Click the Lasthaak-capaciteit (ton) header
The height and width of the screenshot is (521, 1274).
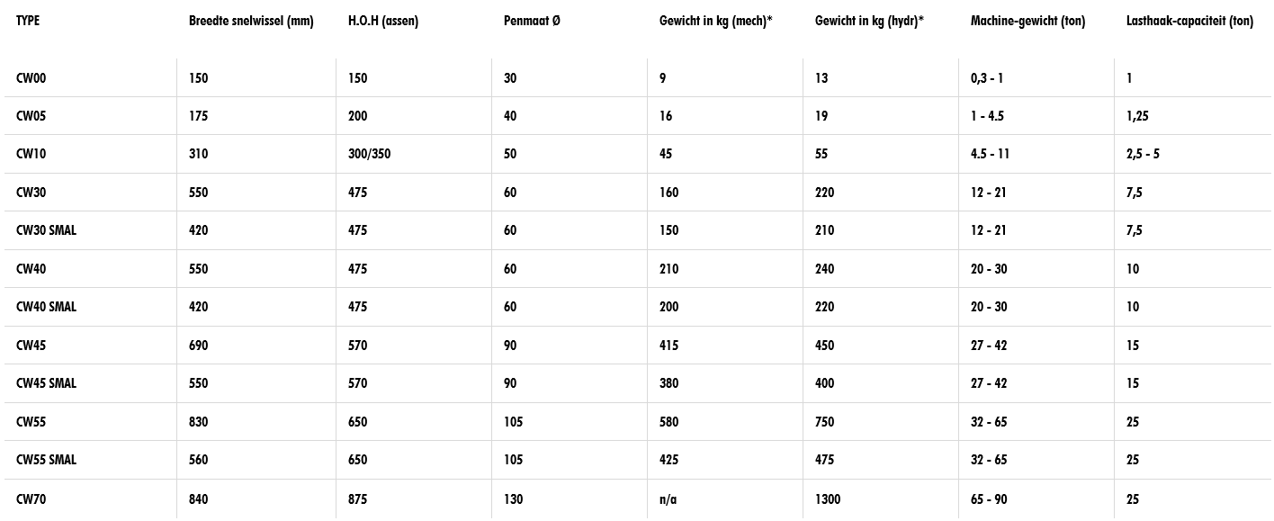[1189, 22]
